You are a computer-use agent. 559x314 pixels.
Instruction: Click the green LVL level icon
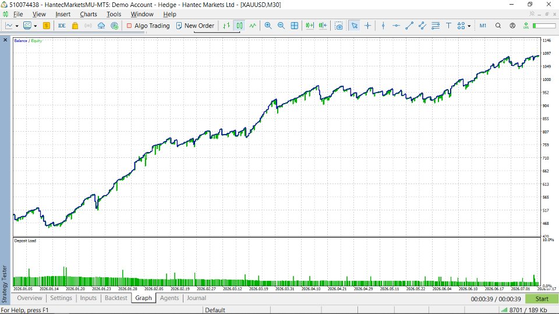(x=526, y=26)
